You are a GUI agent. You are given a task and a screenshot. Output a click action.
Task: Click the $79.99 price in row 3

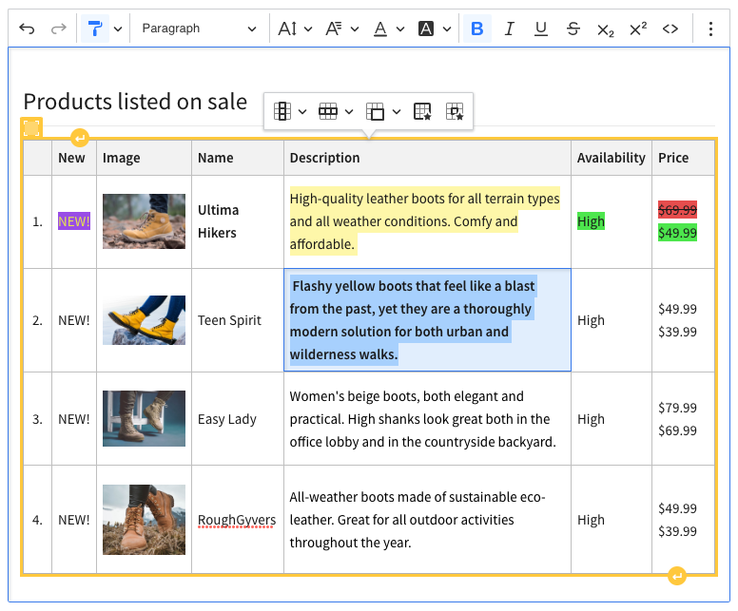677,408
